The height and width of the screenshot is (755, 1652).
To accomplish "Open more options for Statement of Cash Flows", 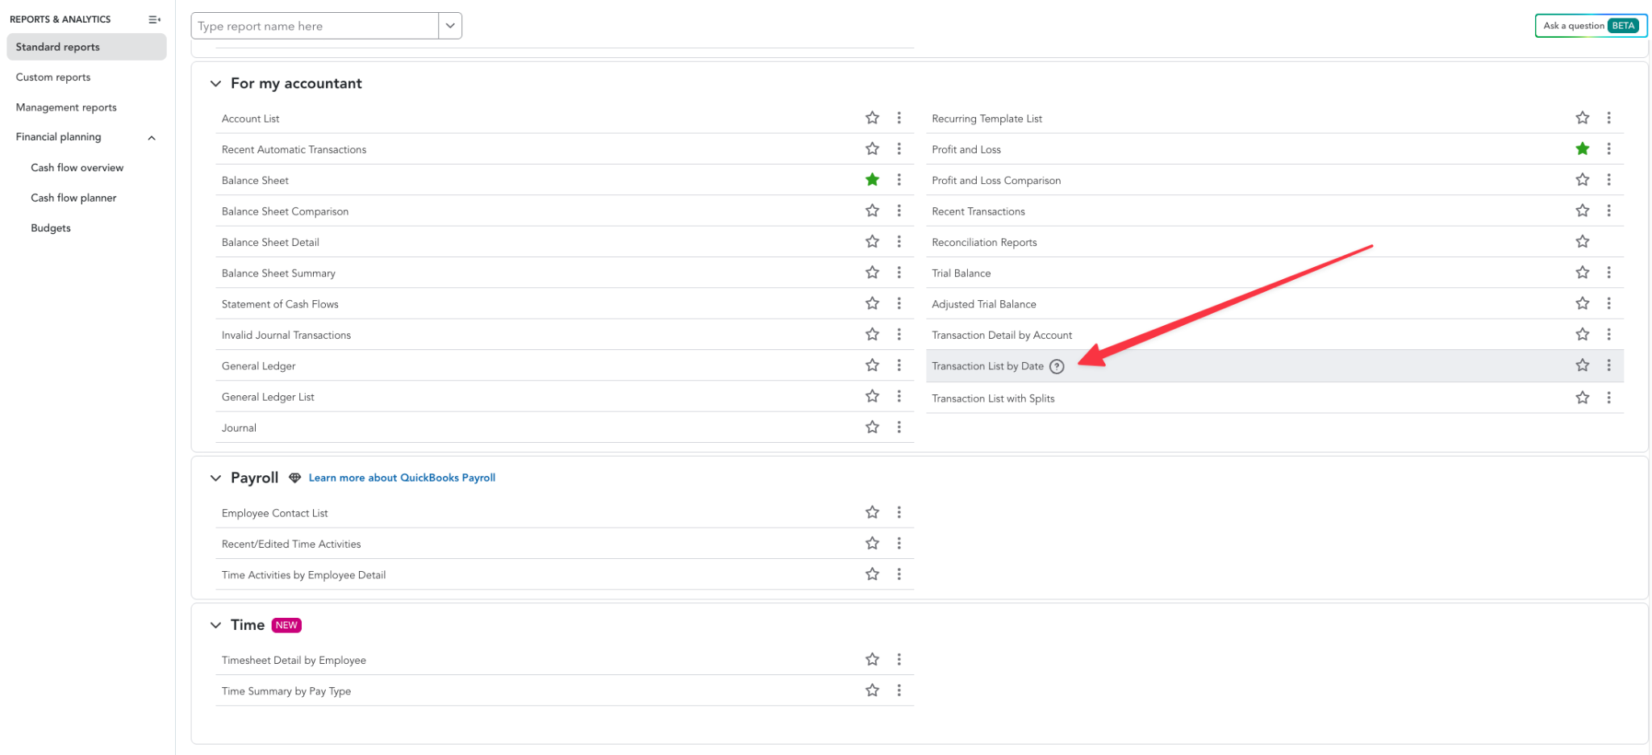I will click(899, 303).
